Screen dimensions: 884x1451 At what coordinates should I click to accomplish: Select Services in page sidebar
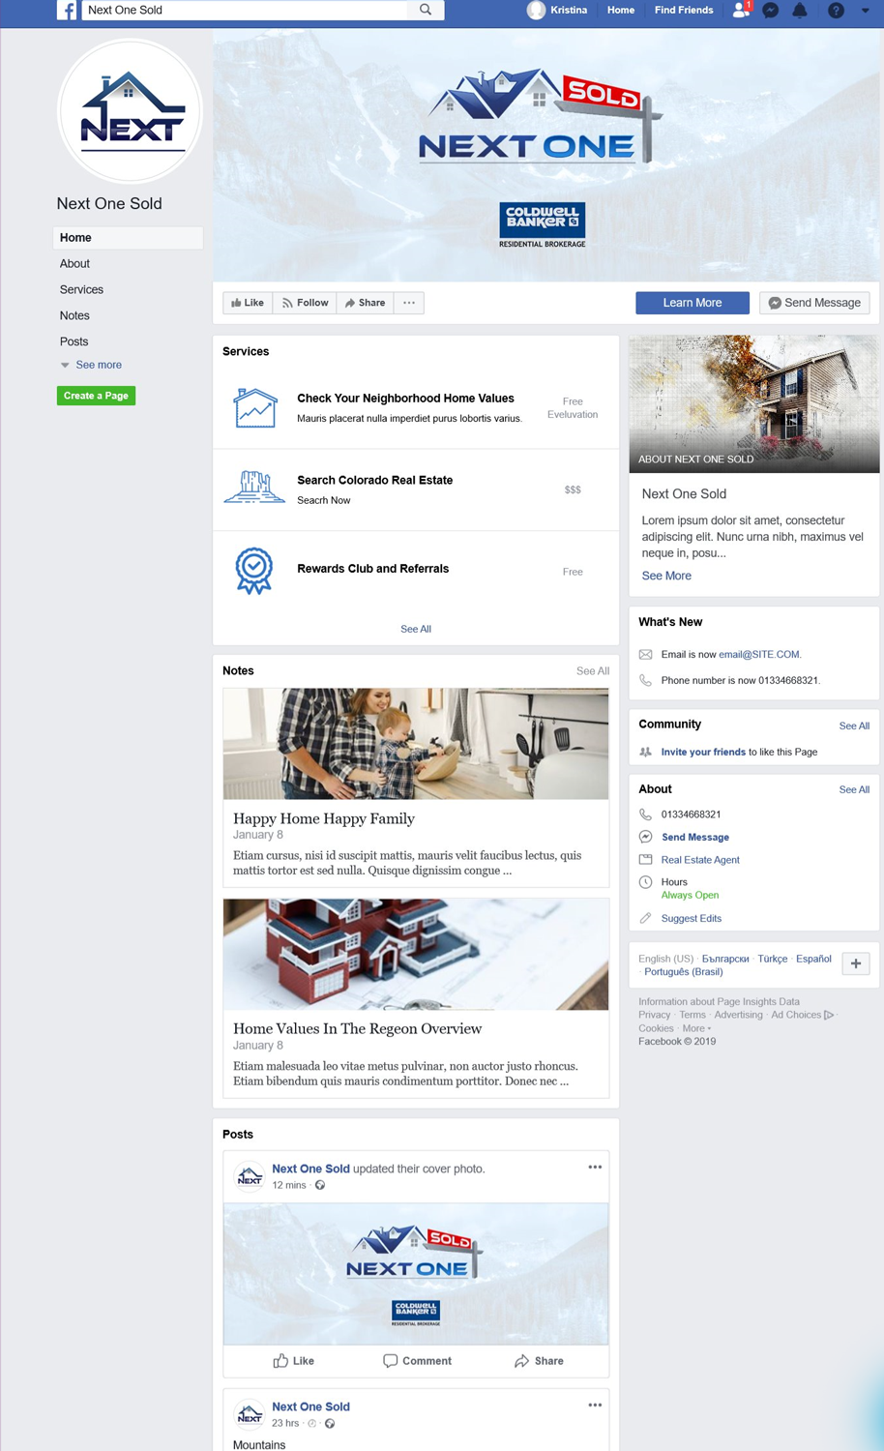(81, 290)
